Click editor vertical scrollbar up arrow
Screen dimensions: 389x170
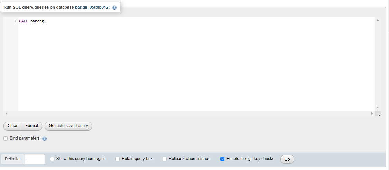[x=378, y=20]
